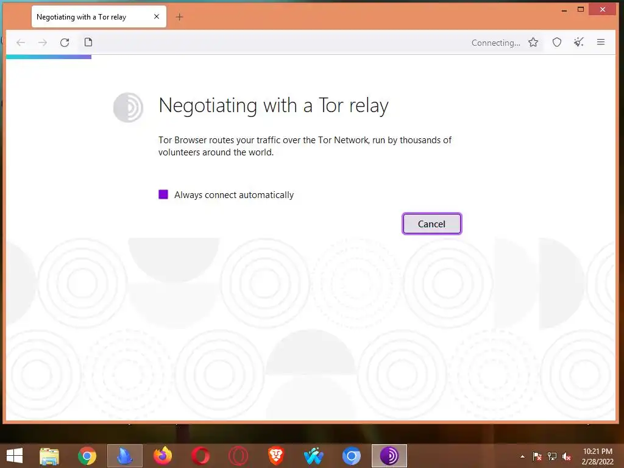624x468 pixels.
Task: Click the Cancel button
Action: tap(432, 224)
